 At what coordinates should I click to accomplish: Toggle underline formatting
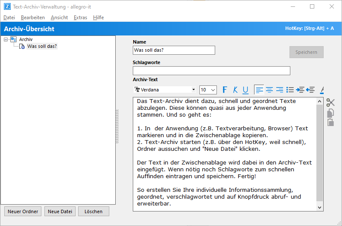246,90
